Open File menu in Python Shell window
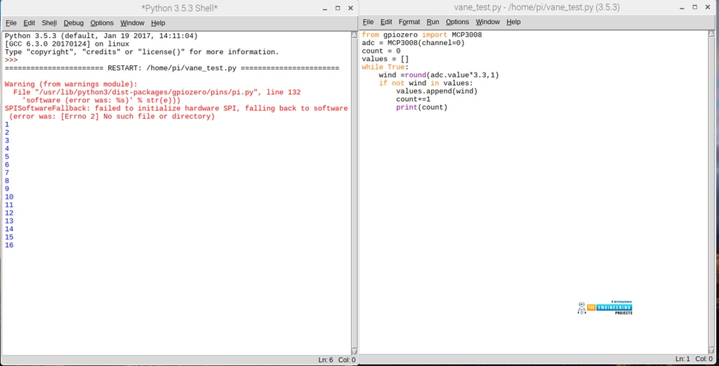This screenshot has height=366, width=719. coord(11,23)
